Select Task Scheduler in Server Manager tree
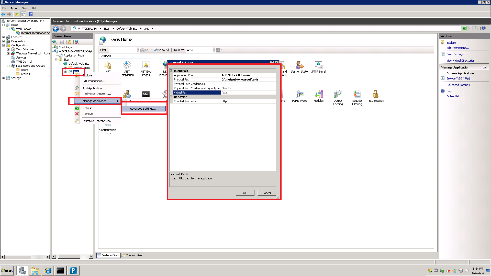This screenshot has height=276, width=491. [25, 49]
